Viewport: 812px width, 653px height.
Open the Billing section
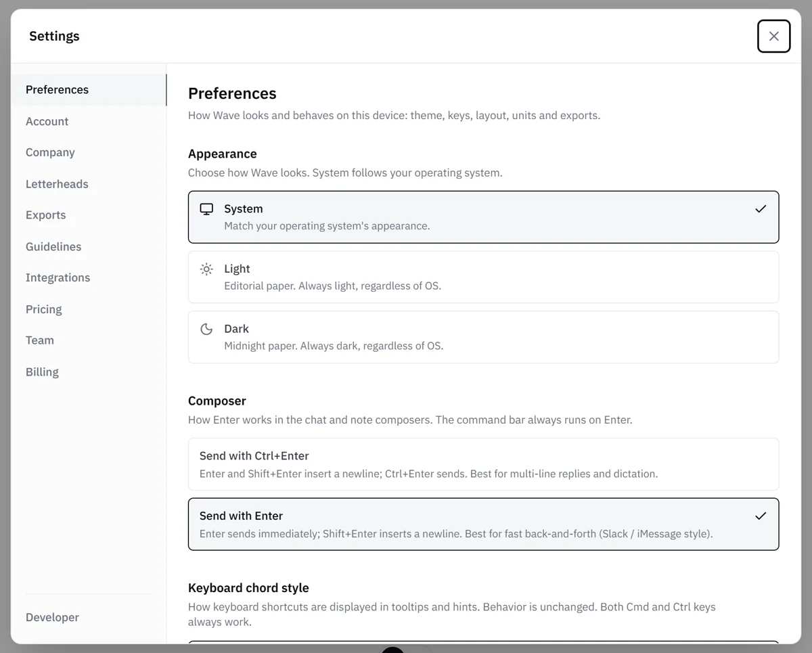89,371
